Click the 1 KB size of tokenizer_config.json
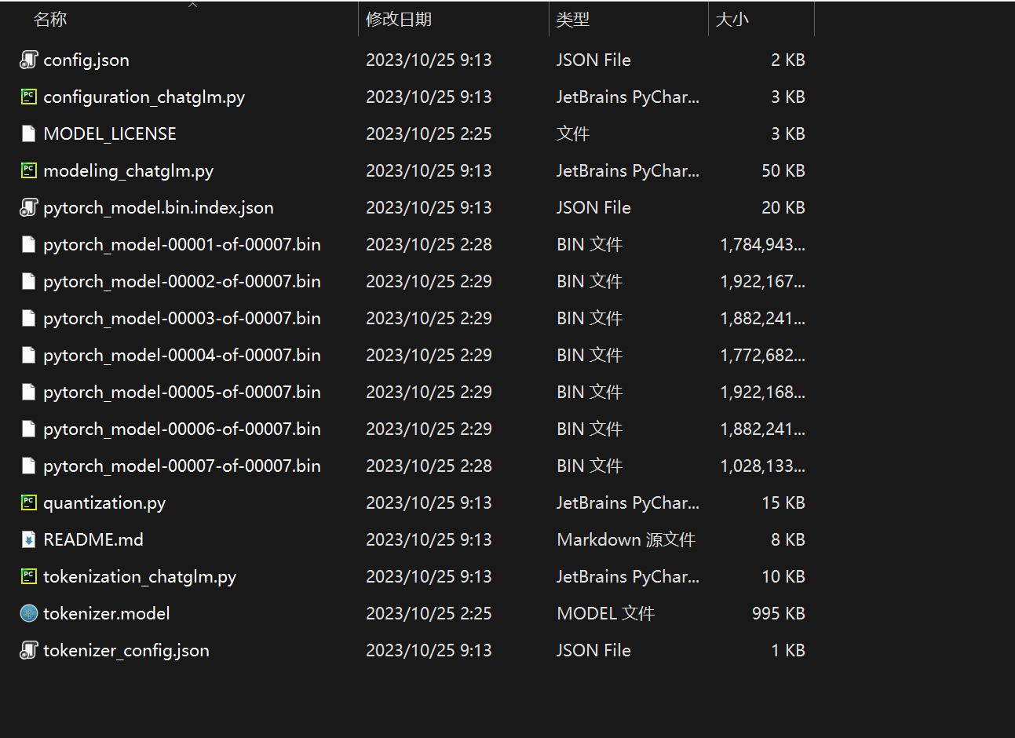 tap(788, 650)
